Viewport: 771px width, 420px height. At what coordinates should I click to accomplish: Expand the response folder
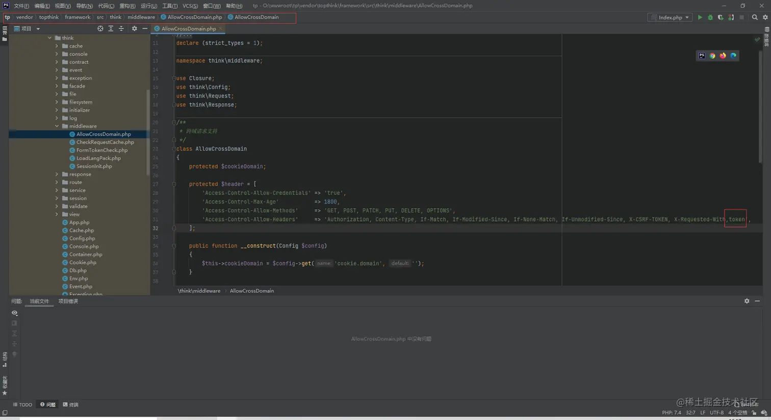tap(57, 174)
